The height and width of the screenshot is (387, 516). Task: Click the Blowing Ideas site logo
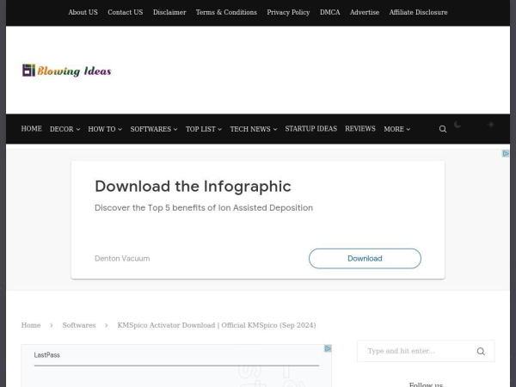(x=67, y=71)
